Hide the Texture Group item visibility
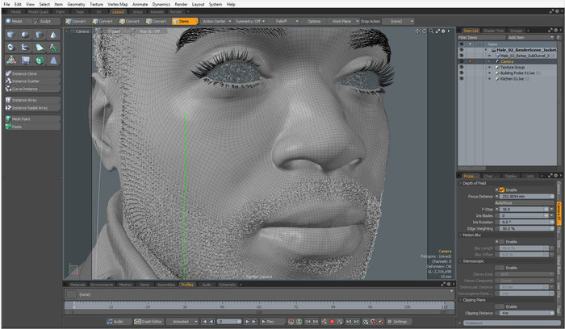 pyautogui.click(x=460, y=67)
